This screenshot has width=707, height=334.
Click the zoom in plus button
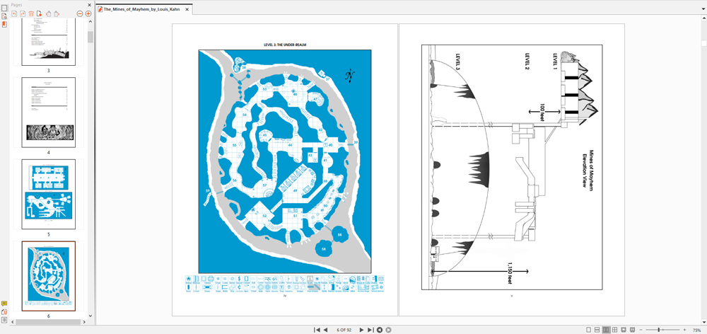click(684, 330)
